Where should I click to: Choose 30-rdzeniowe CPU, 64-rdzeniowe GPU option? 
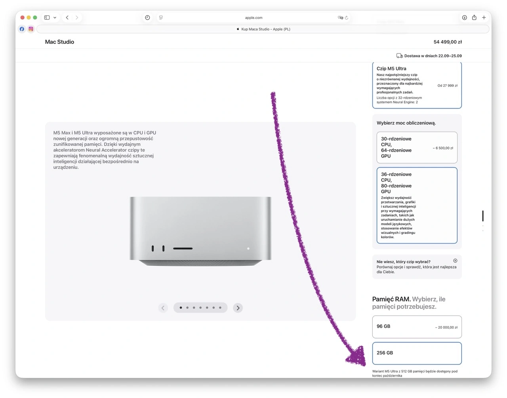tap(417, 147)
